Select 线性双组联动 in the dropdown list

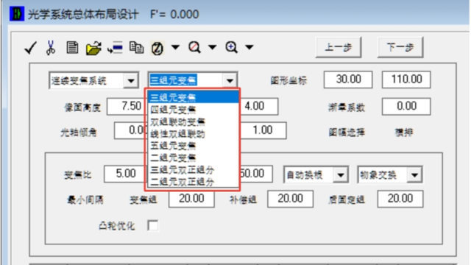tap(194, 134)
